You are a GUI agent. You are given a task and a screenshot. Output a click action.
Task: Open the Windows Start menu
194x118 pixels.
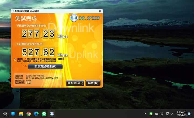click(x=13, y=114)
